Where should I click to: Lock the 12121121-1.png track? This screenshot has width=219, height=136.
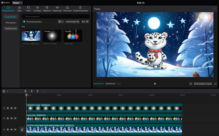(8, 108)
